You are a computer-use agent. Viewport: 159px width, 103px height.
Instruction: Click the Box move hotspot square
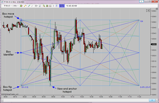pos(21,20)
